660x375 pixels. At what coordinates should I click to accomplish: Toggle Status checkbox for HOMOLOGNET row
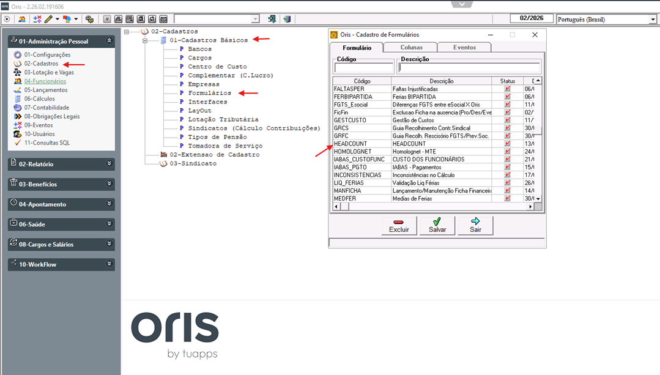(507, 152)
